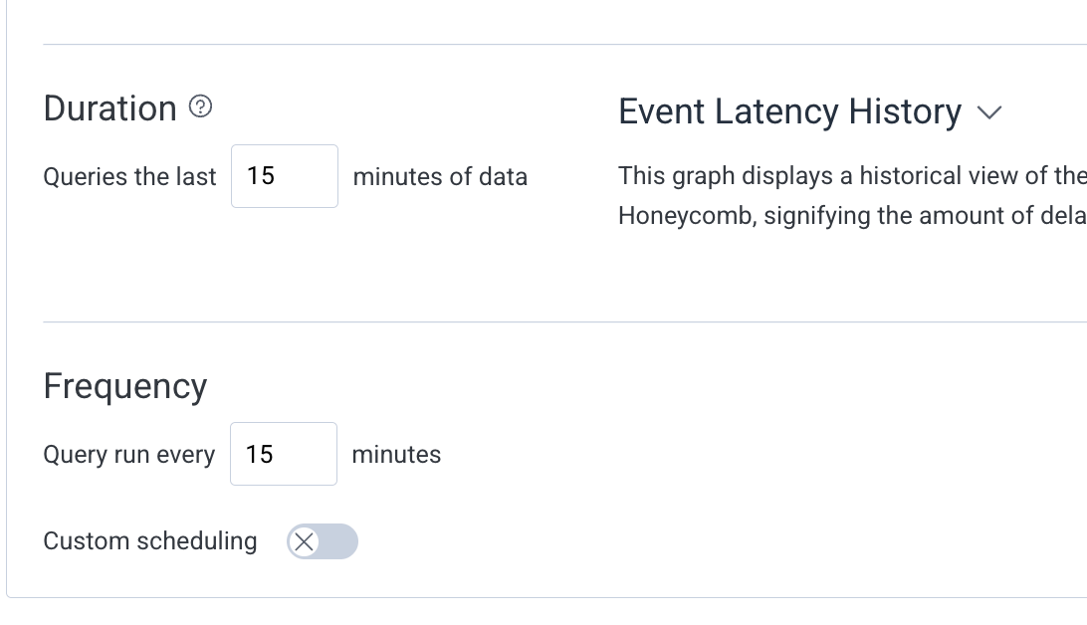Click the divider line above the Duration section
Image resolution: width=1087 pixels, height=625 pixels.
(x=557, y=45)
